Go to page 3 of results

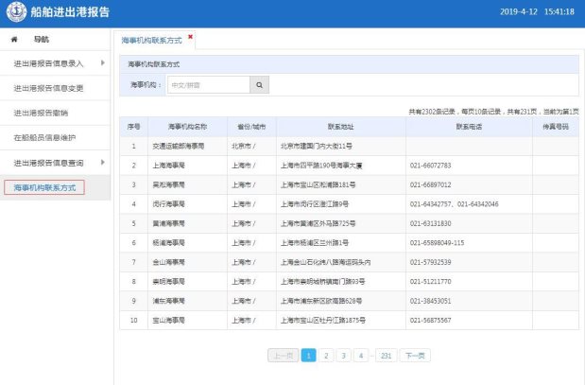tap(343, 356)
